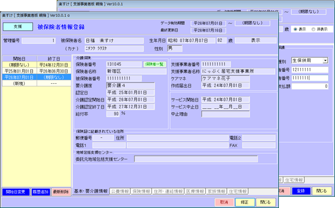Select history row starting 平25年01月01日

tap(36, 71)
